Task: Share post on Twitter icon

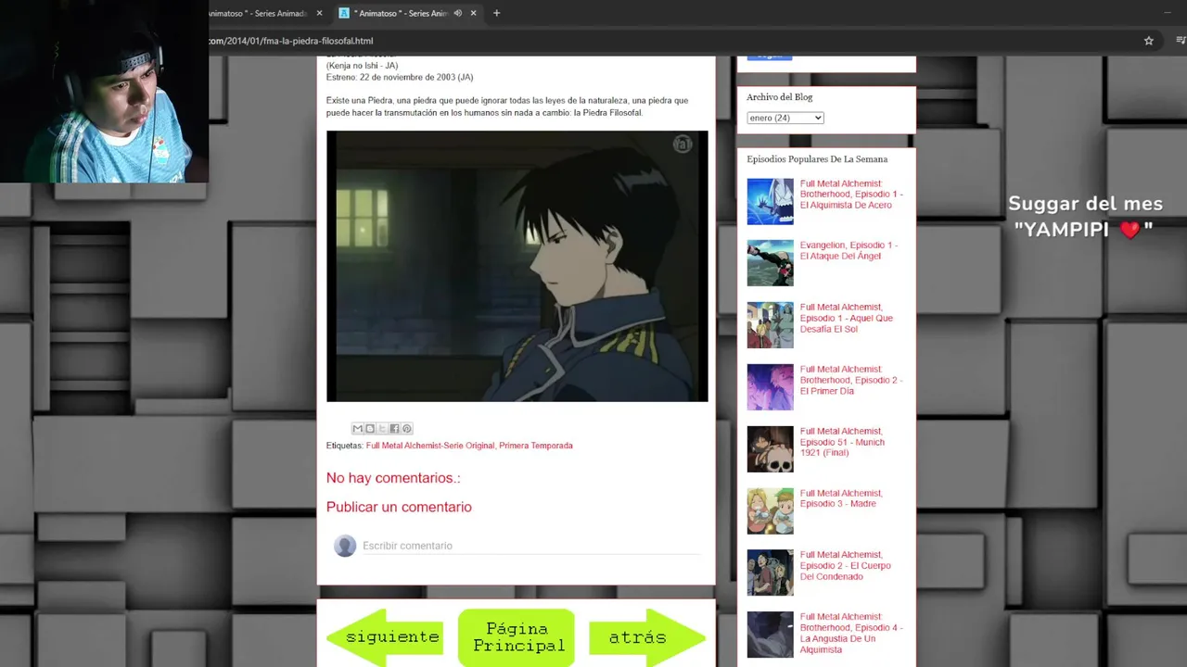Action: tap(382, 429)
